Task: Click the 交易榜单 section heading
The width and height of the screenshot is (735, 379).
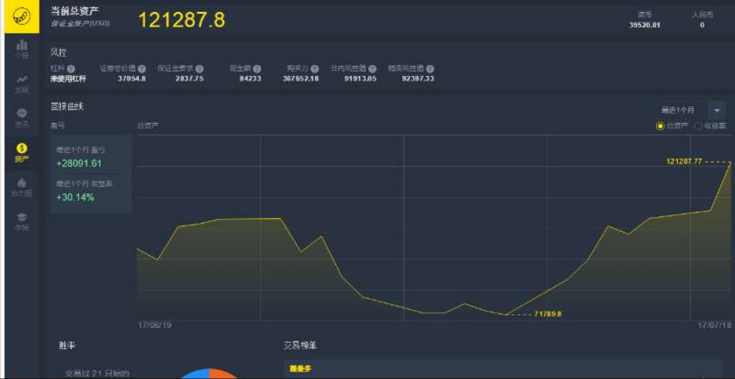Action: (300, 345)
